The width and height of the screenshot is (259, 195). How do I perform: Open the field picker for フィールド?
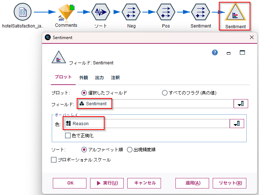coord(241,103)
